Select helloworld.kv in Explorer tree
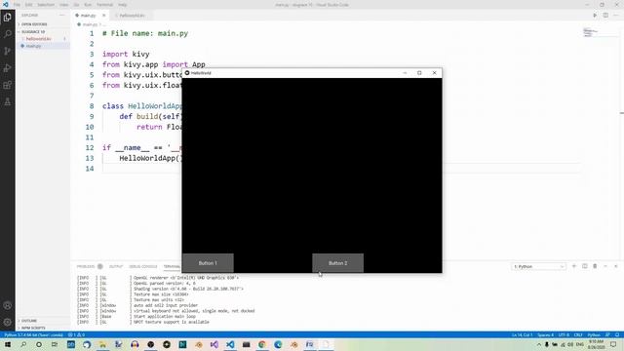 pyautogui.click(x=39, y=39)
